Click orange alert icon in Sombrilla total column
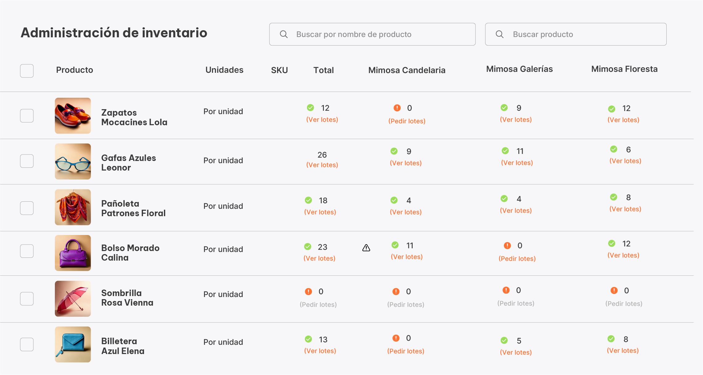 [308, 291]
